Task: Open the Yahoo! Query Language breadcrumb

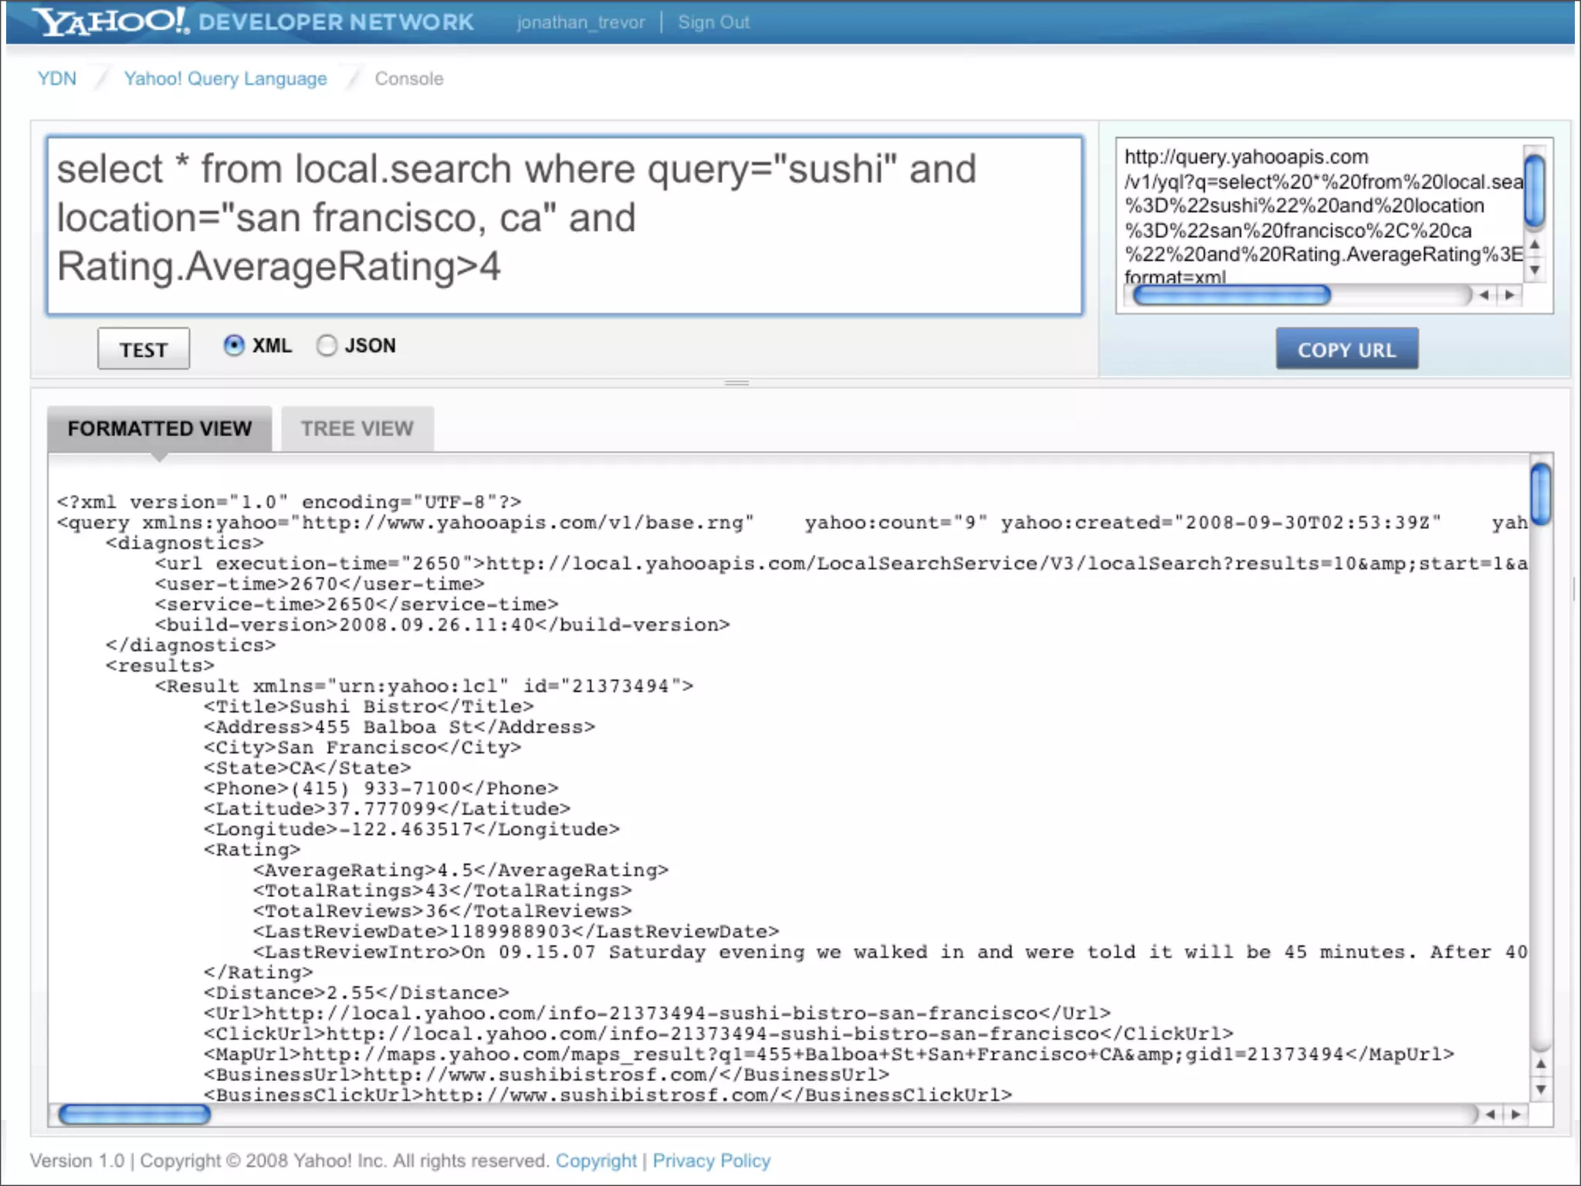Action: 225,79
